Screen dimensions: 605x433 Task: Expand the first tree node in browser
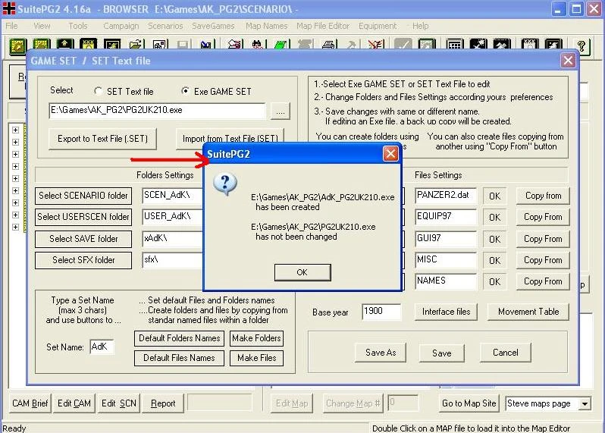(15, 130)
